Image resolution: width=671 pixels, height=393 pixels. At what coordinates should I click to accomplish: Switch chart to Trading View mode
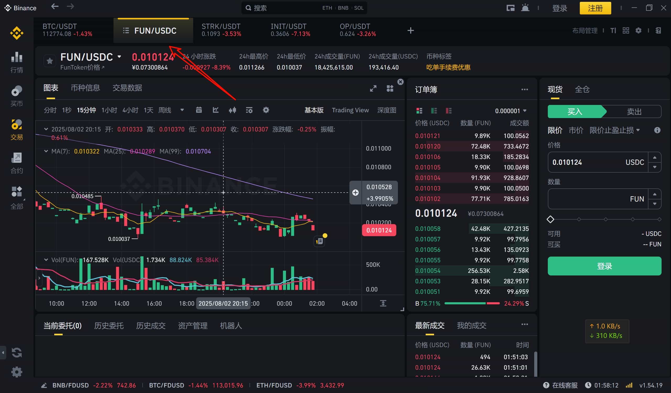(x=350, y=110)
